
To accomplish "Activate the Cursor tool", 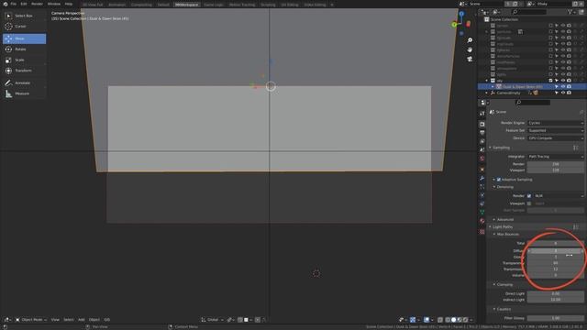I will (25, 27).
